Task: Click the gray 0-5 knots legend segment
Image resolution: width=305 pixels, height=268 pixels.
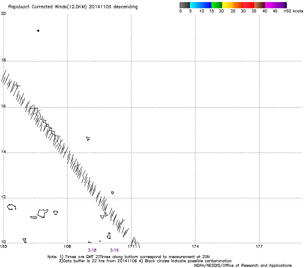Action: pos(185,5)
